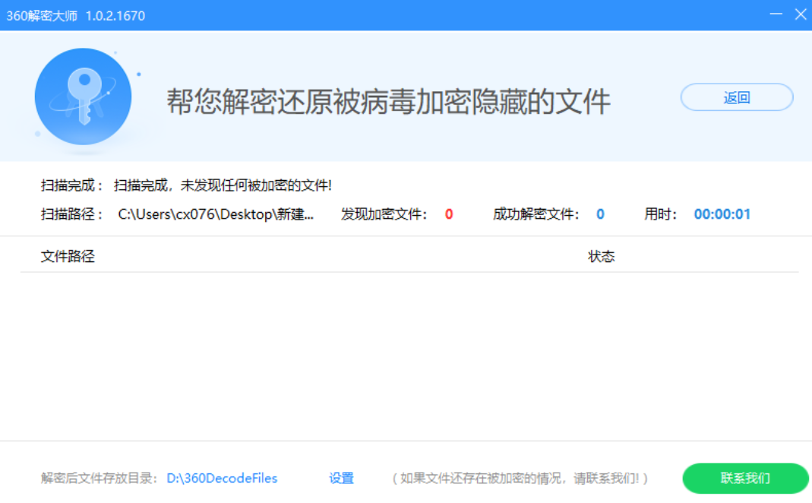Close the 360解密大师 window
The height and width of the screenshot is (503, 812).
[801, 14]
